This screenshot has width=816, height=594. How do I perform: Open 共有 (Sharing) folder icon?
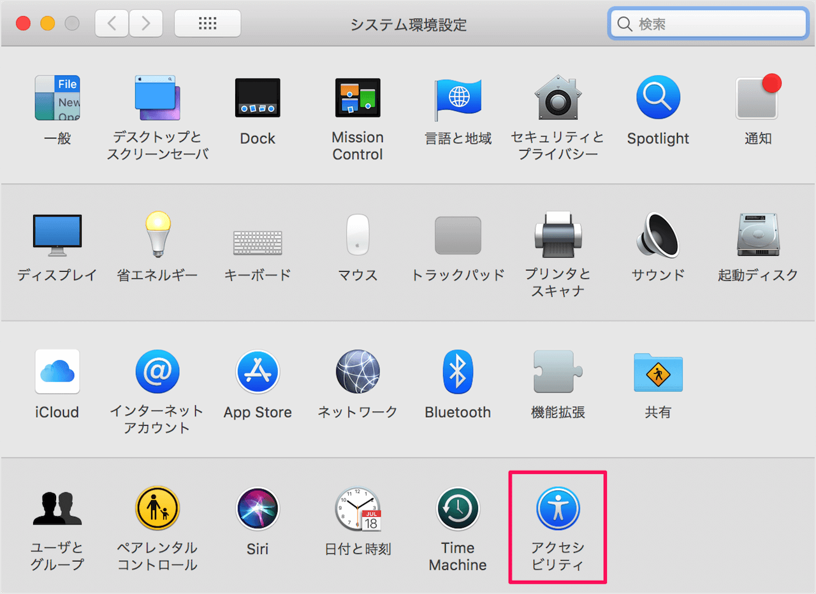(x=658, y=373)
